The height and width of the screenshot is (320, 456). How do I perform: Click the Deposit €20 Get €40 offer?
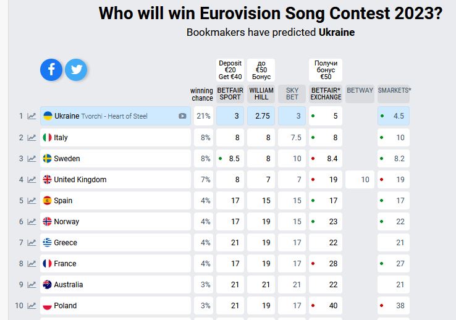[x=230, y=70]
